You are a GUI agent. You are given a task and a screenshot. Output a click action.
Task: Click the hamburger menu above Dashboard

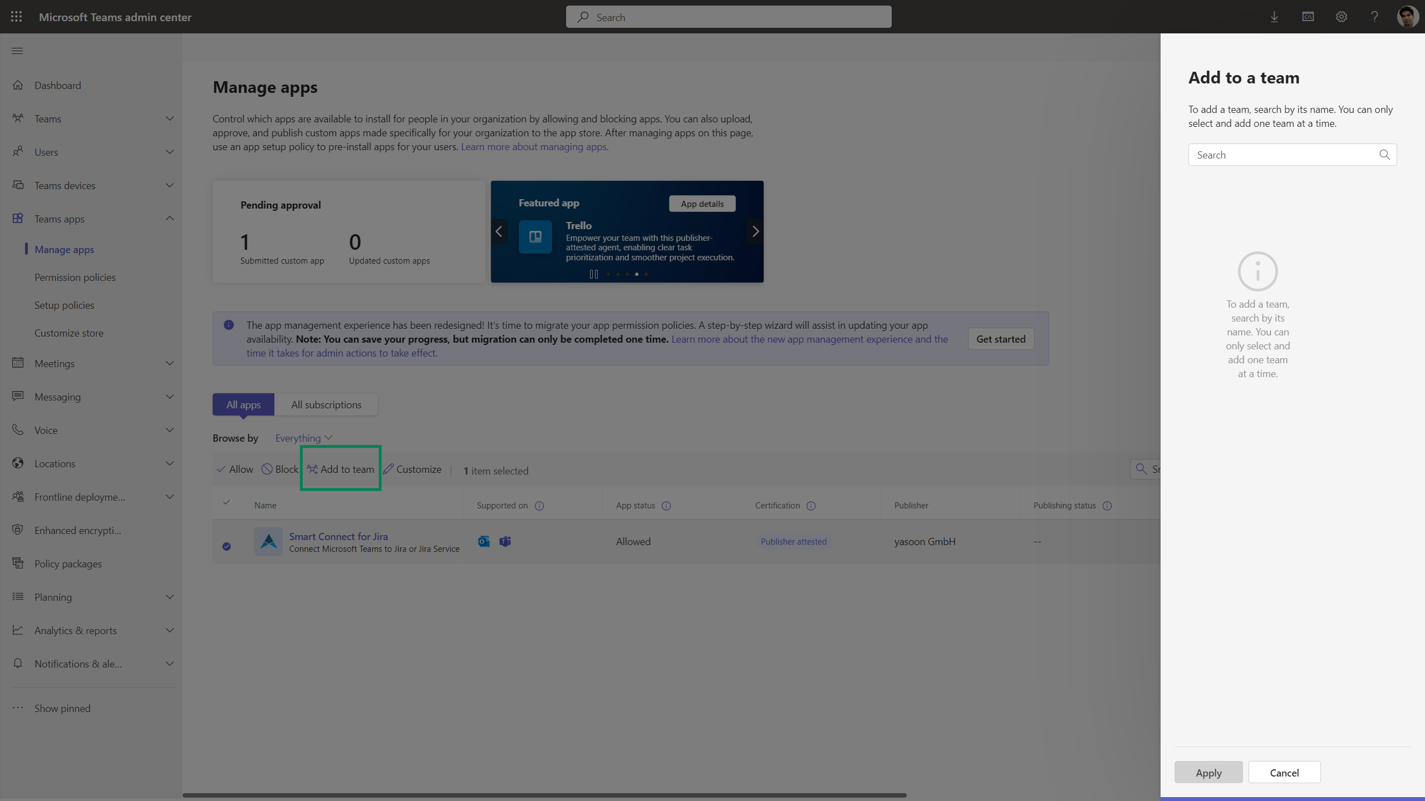tap(17, 51)
